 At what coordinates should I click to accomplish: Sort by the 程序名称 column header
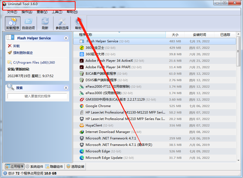coord(119,35)
